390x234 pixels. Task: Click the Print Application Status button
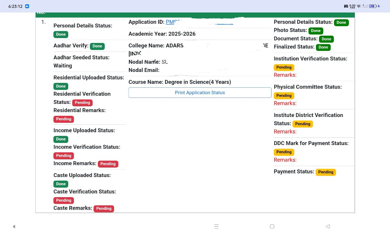point(200,93)
